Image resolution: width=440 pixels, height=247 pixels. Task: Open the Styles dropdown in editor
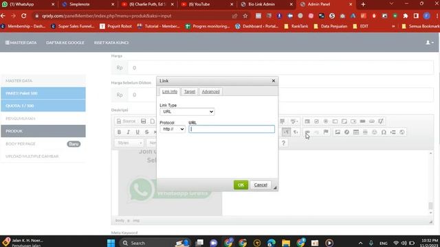click(x=129, y=143)
